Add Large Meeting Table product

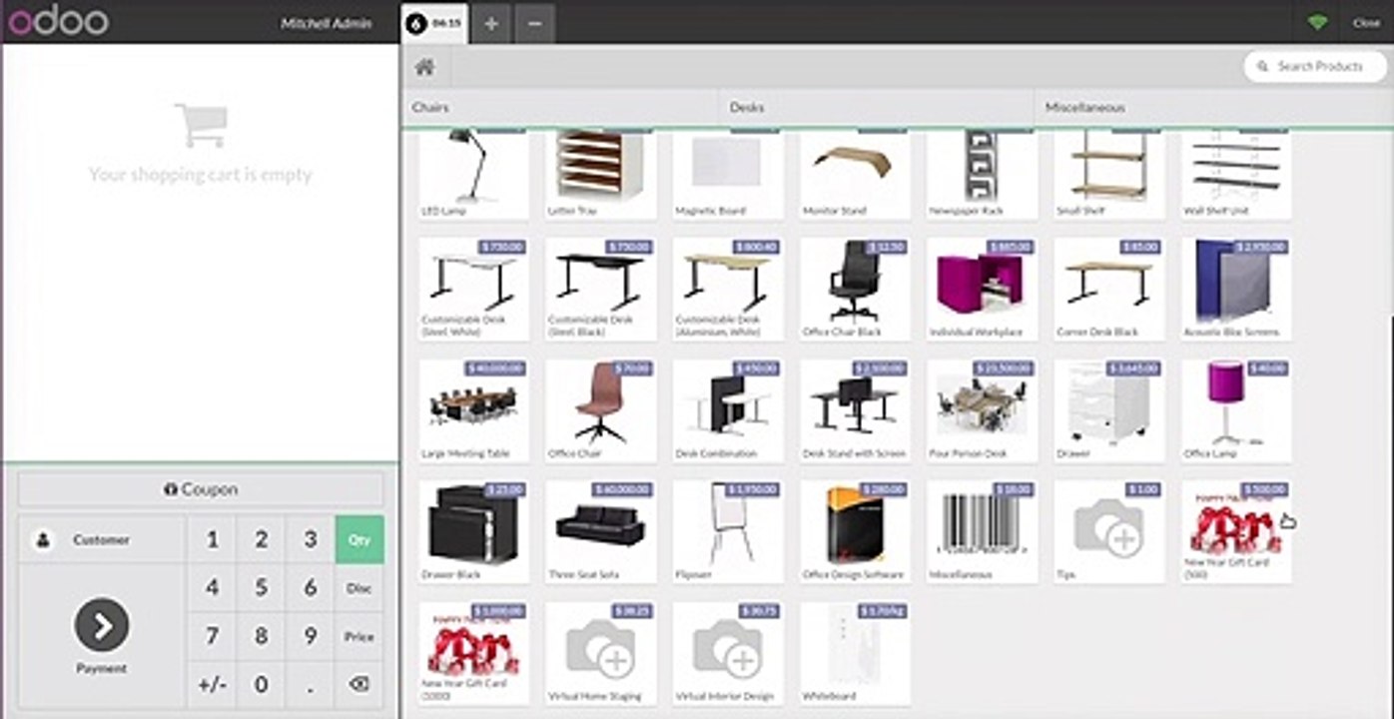click(x=473, y=410)
